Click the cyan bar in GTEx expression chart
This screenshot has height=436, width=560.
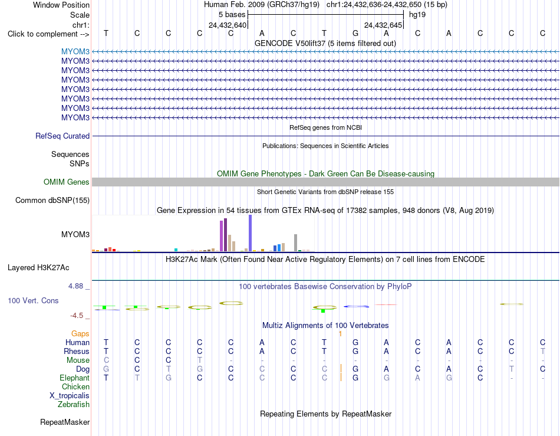pyautogui.click(x=176, y=250)
